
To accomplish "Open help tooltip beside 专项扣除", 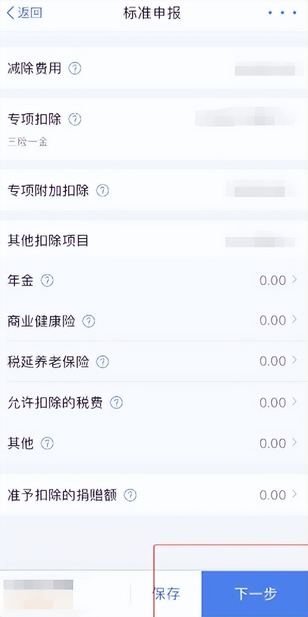I will click(x=75, y=119).
